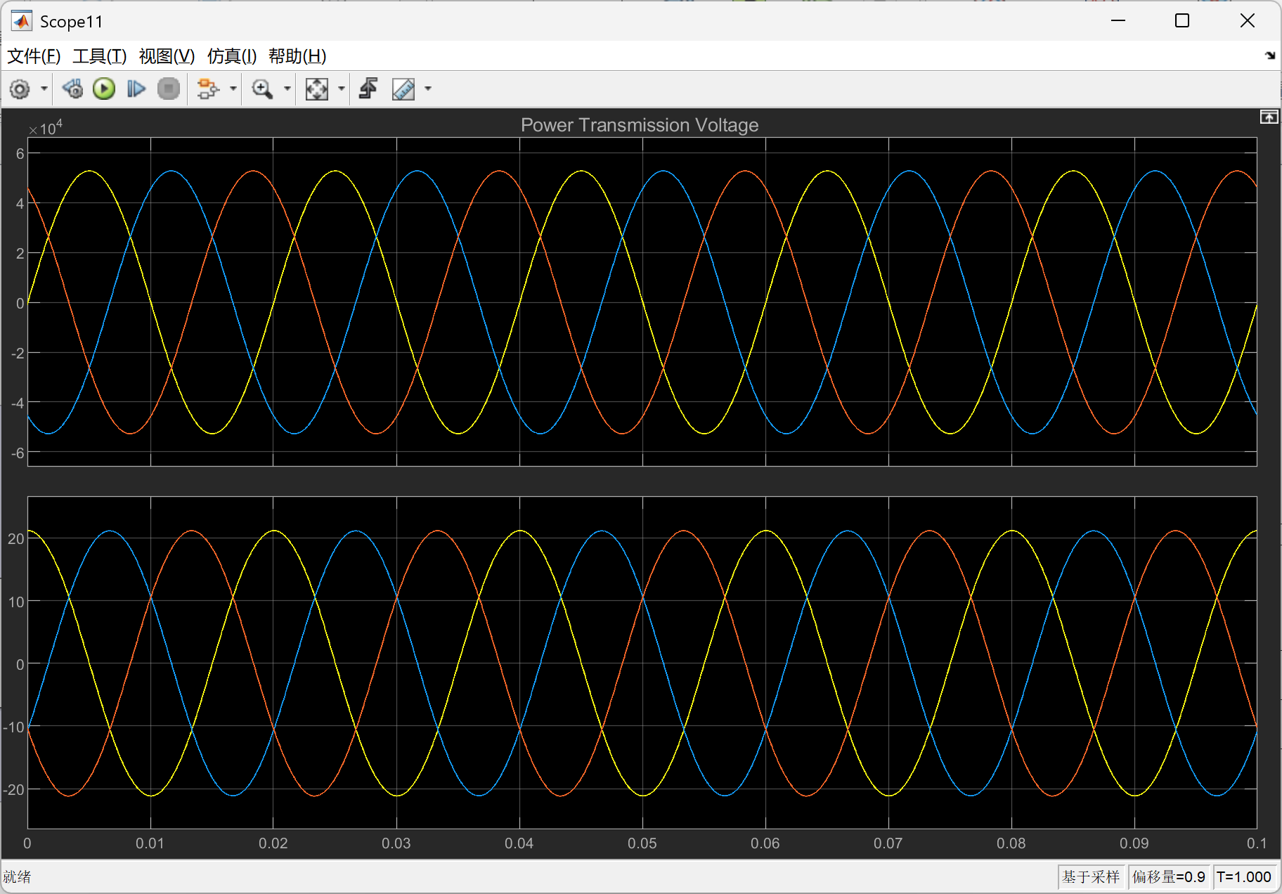Open the 帮助(H) menu
Image resolution: width=1282 pixels, height=894 pixels.
[x=297, y=56]
